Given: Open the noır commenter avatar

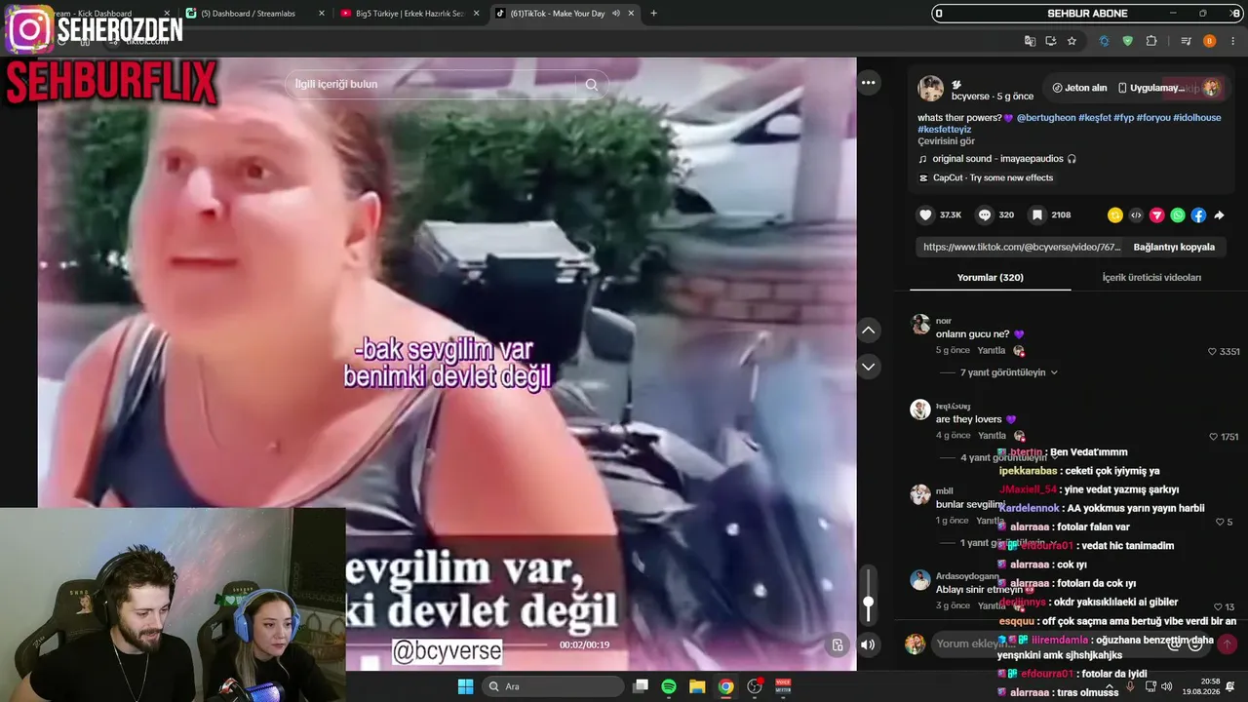Looking at the screenshot, I should click(x=919, y=325).
